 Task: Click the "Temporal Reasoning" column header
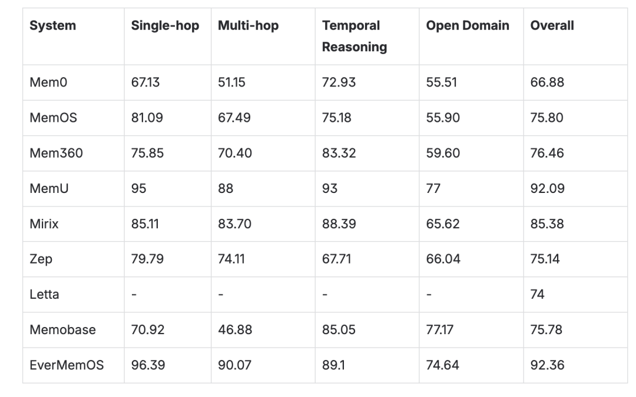(355, 36)
